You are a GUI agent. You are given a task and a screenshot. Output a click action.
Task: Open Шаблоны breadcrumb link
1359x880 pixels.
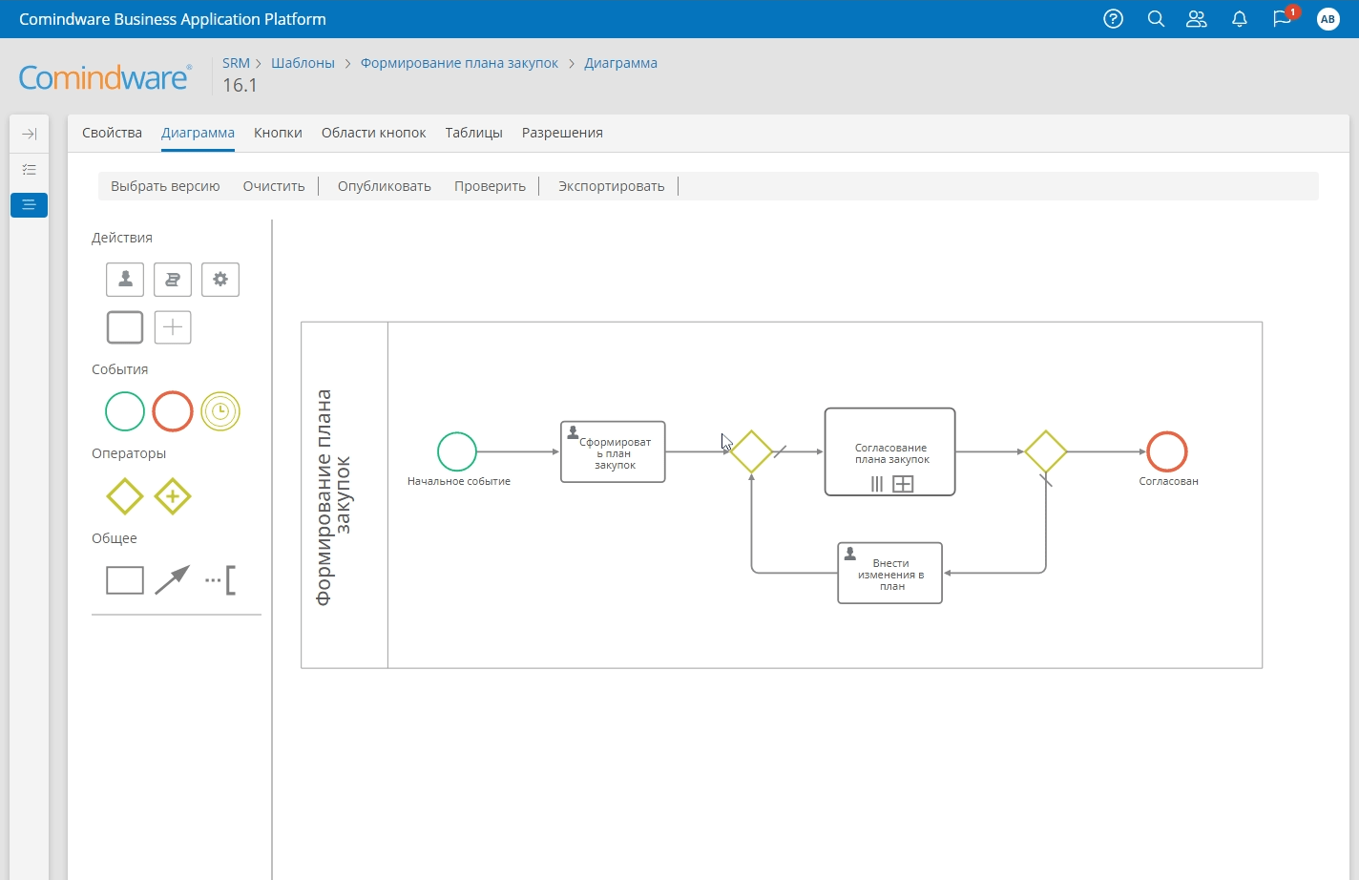(303, 63)
